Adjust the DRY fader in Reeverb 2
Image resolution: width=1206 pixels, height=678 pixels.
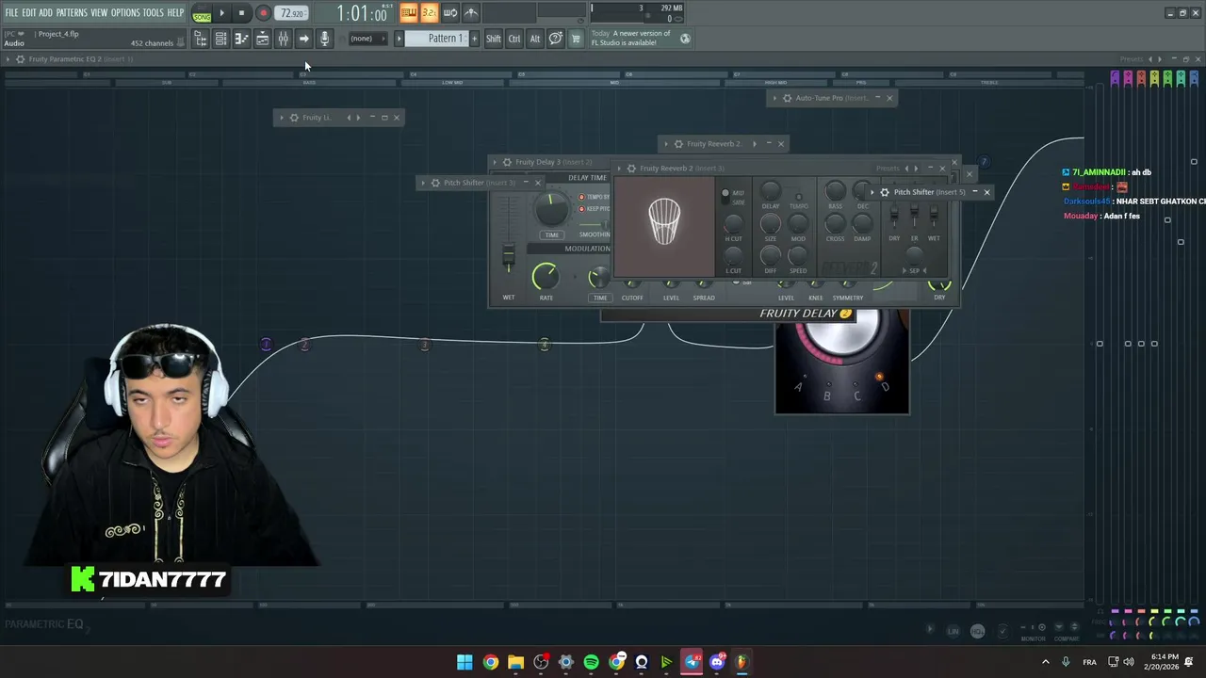(894, 215)
